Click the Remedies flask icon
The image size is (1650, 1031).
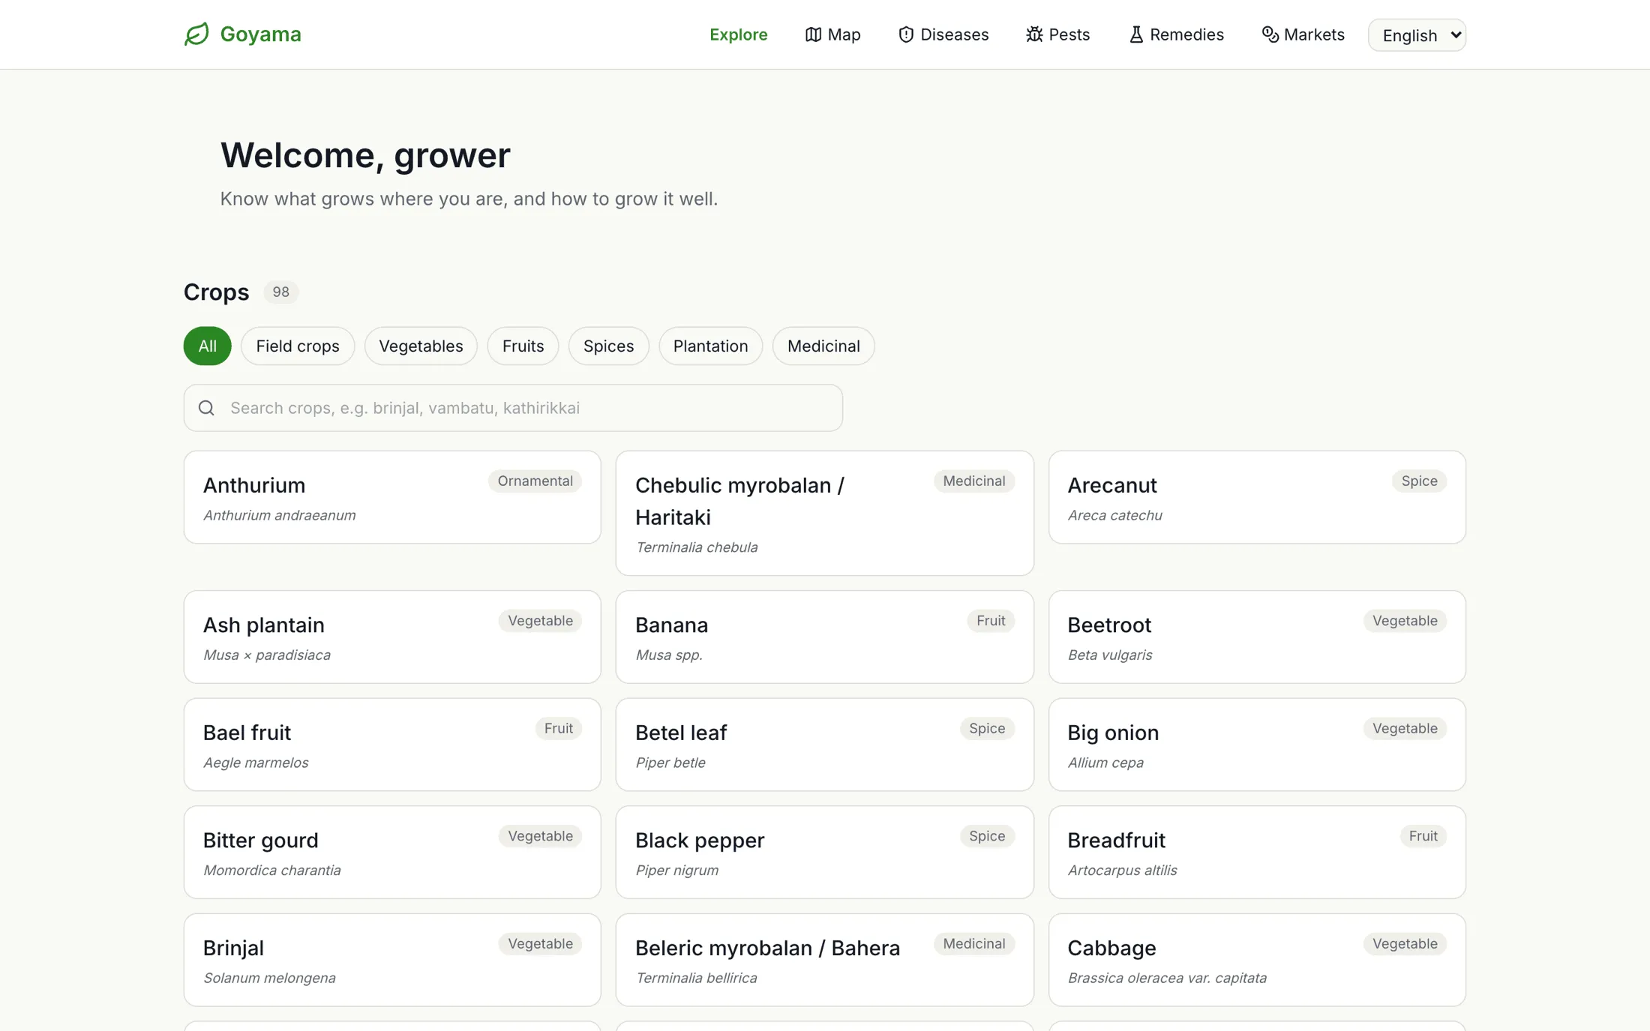tap(1136, 34)
